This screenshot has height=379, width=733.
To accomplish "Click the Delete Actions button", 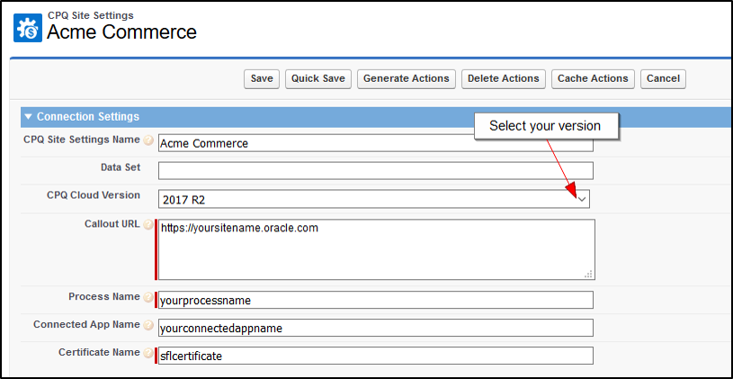I will [x=503, y=79].
